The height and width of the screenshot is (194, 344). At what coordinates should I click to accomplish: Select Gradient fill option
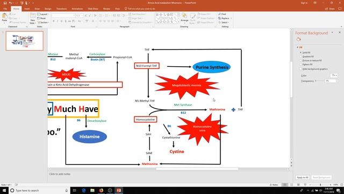click(307, 57)
